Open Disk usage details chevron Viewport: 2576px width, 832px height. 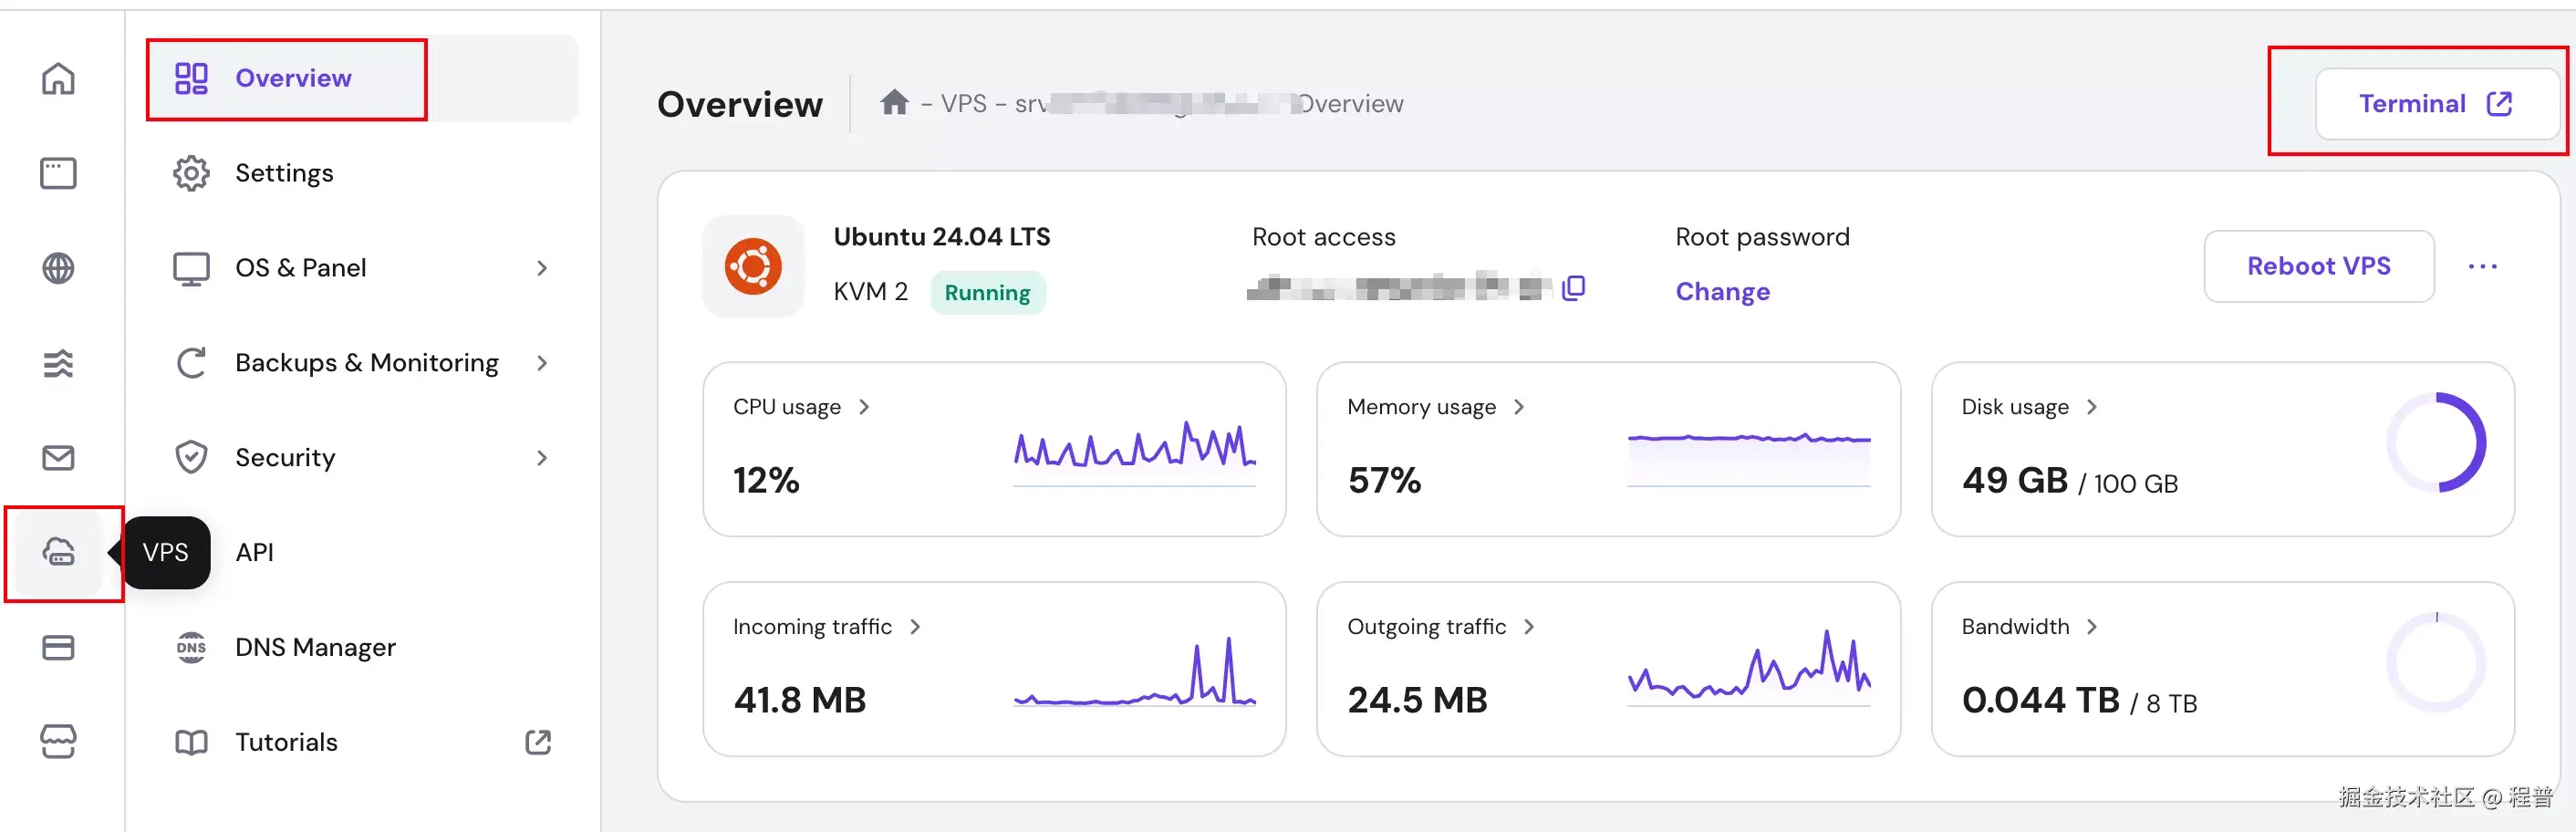click(x=2091, y=407)
